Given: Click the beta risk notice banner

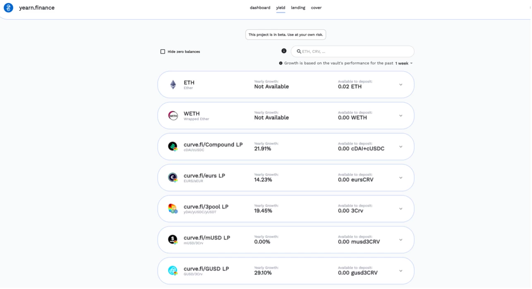Looking at the screenshot, I should coord(285,35).
